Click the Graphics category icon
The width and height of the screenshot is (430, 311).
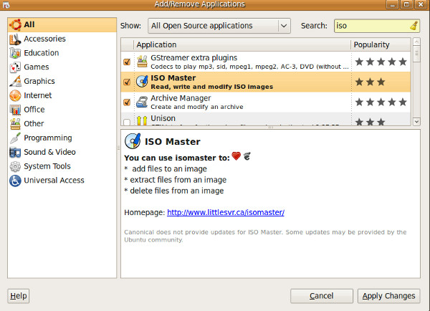click(15, 81)
